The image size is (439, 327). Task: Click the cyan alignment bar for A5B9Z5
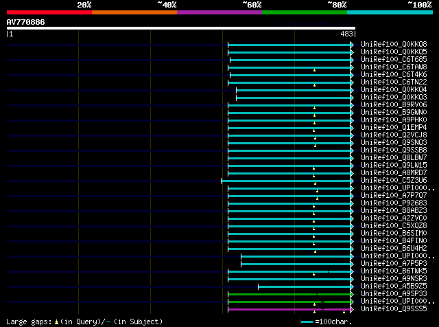point(305,286)
